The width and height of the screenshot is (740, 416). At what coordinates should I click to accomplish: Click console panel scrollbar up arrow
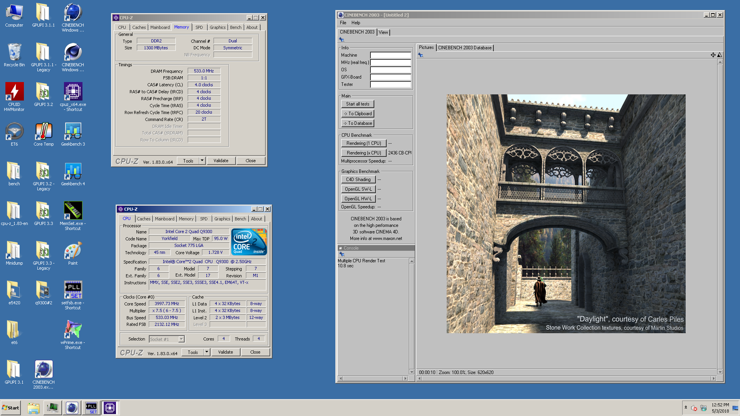click(412, 261)
